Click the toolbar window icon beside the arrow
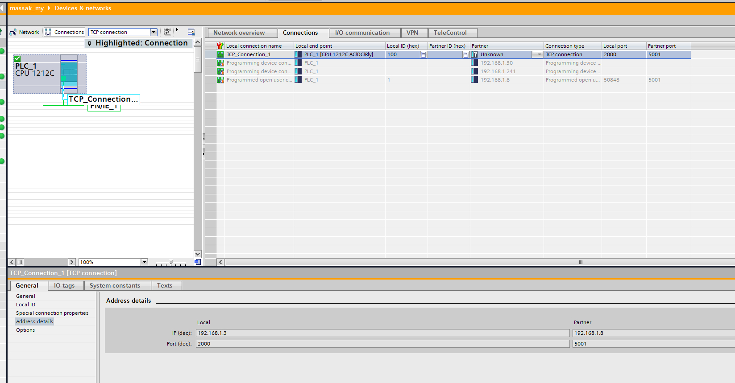Viewport: 735px width, 383px height. tap(191, 32)
